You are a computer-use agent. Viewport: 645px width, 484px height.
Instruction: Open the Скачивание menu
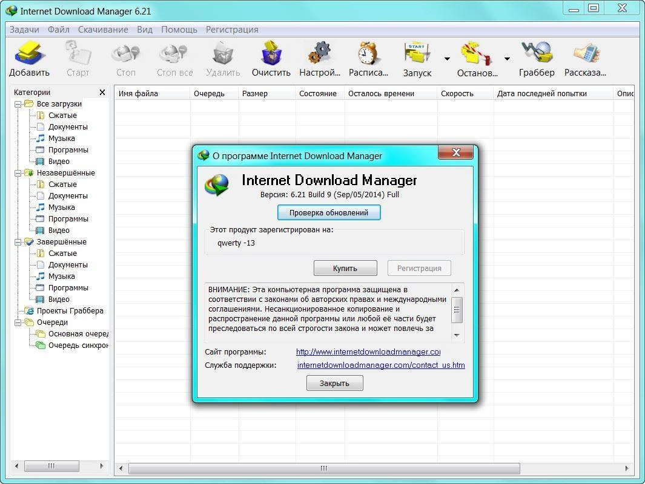(x=103, y=30)
